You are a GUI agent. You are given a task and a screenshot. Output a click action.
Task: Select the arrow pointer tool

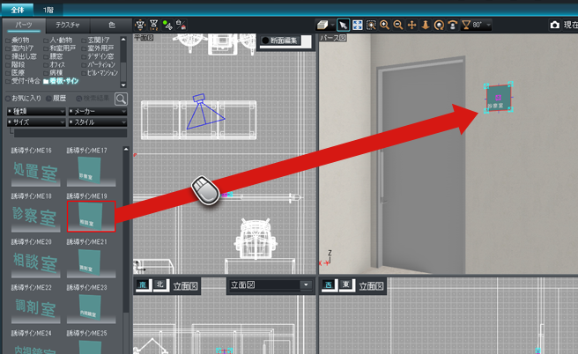coord(343,26)
